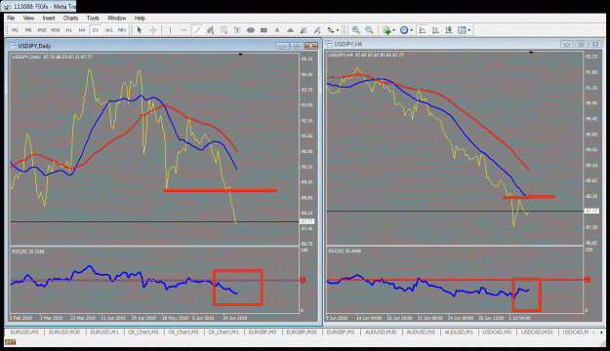Select the trendline drawing tool
610x351 pixels.
pyautogui.click(x=197, y=30)
